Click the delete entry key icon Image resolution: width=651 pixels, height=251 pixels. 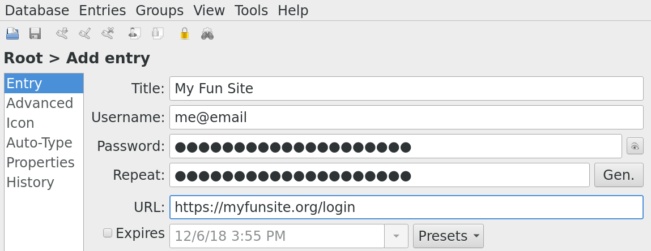tap(108, 34)
